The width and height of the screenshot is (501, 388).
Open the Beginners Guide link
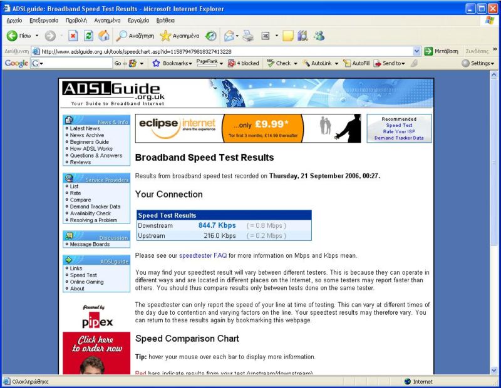(90, 142)
